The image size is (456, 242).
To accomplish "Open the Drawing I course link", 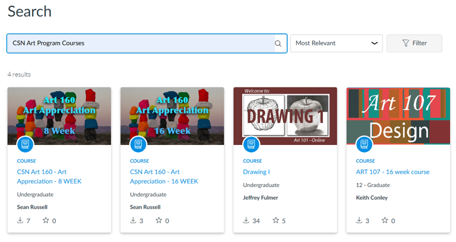I will (x=256, y=172).
